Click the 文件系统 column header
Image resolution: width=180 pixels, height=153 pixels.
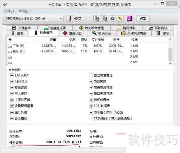(x=98, y=40)
